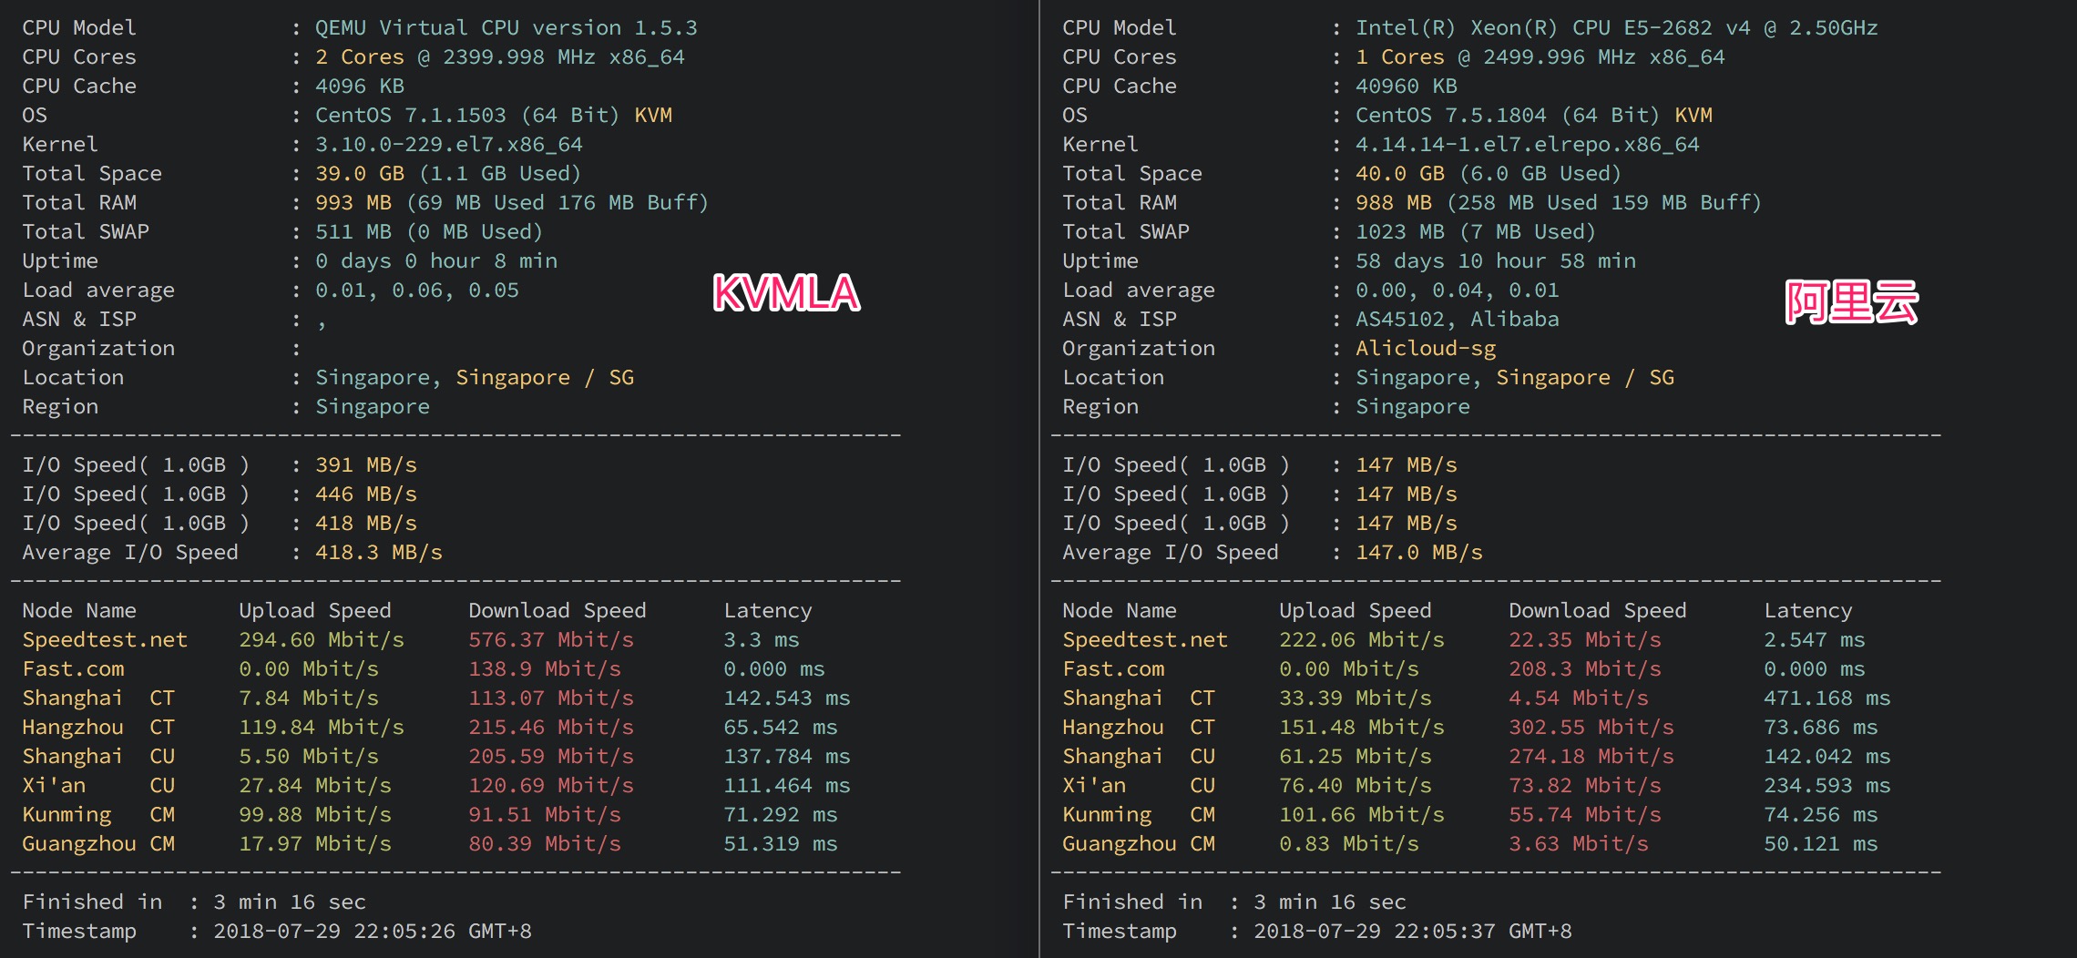This screenshot has width=2077, height=958.
Task: Click the Alicloud-sg organization value
Action: [x=1425, y=349]
